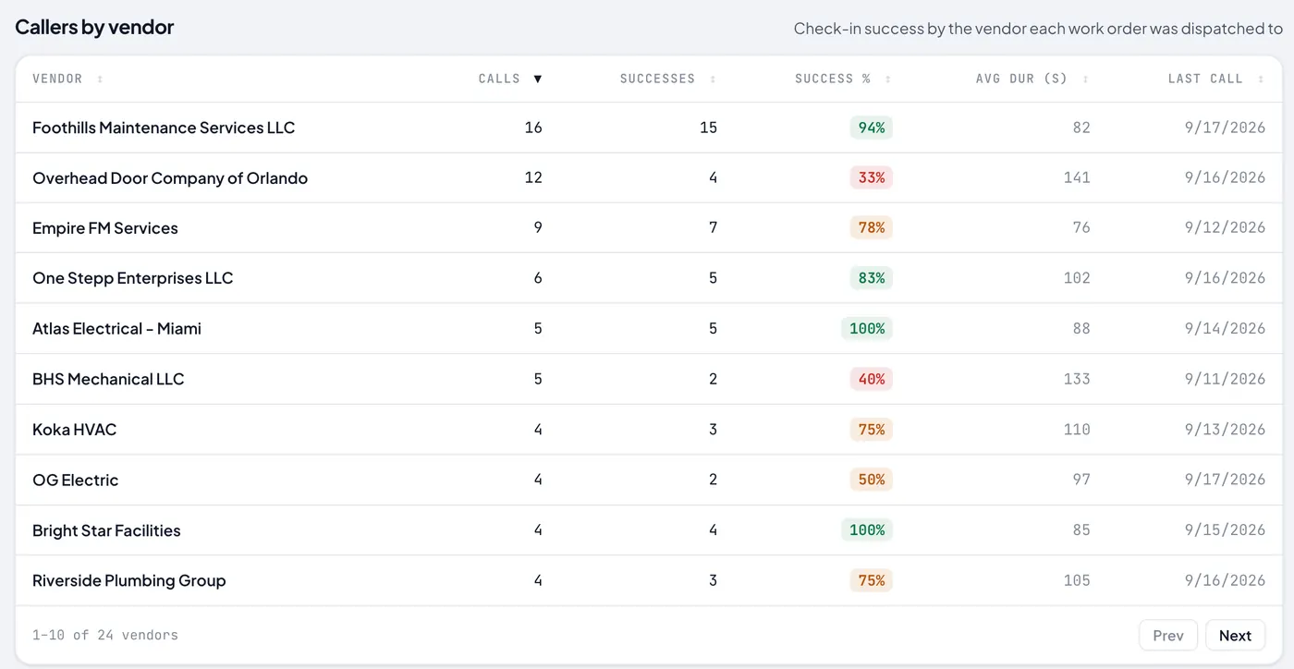This screenshot has width=1294, height=669.
Task: Click the 33% success badge
Action: pyautogui.click(x=872, y=177)
